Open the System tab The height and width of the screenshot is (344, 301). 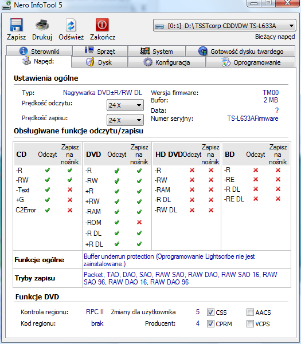tap(157, 51)
